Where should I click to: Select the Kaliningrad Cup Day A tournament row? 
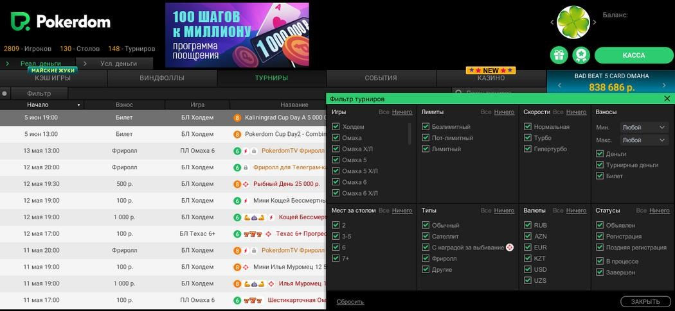coord(163,118)
